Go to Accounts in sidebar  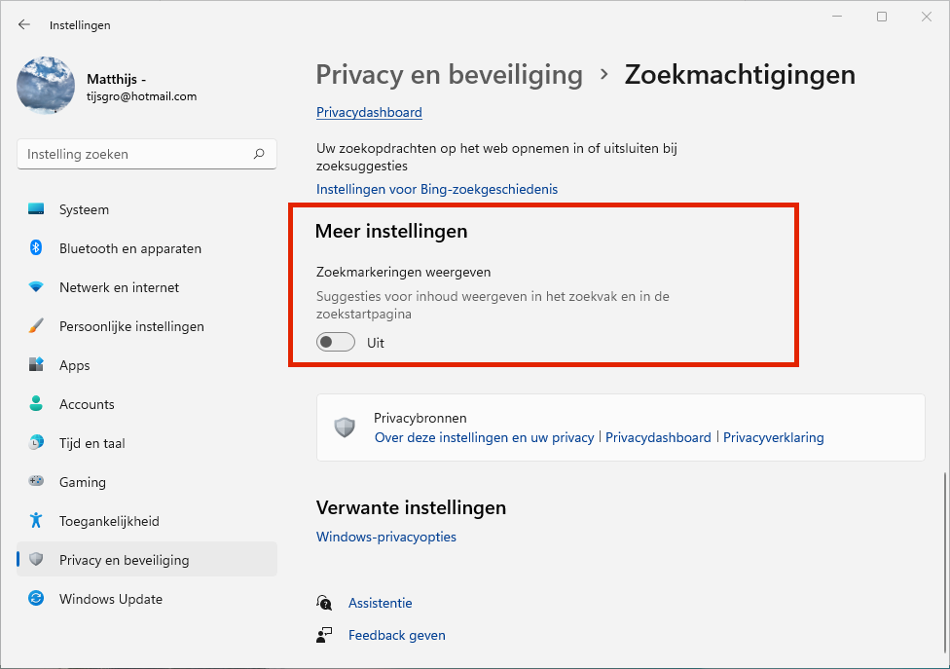pyautogui.click(x=87, y=404)
